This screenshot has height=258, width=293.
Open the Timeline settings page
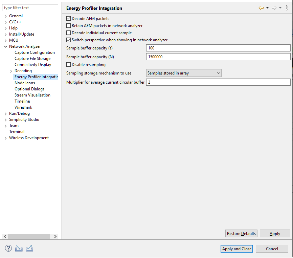click(22, 101)
